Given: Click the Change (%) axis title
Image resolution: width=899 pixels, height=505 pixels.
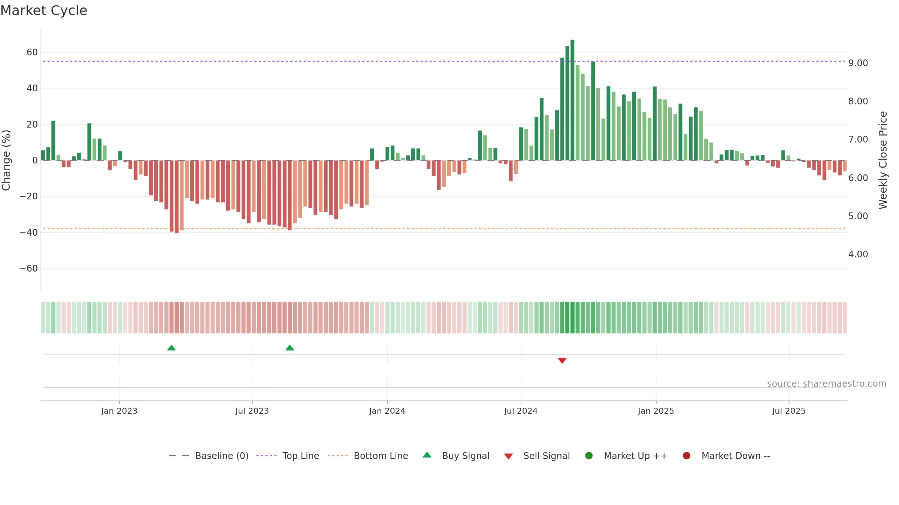Looking at the screenshot, I should 6,160.
